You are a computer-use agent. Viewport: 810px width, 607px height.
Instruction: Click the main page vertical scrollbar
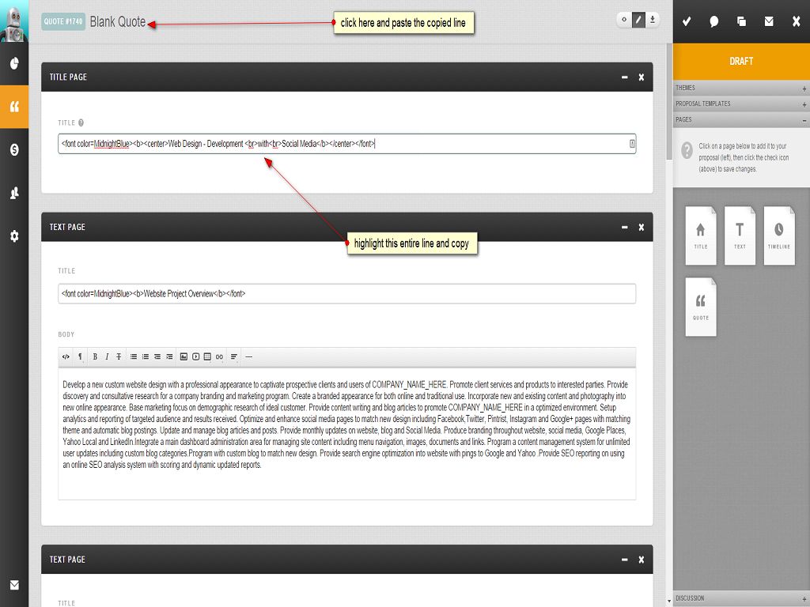pos(669,104)
